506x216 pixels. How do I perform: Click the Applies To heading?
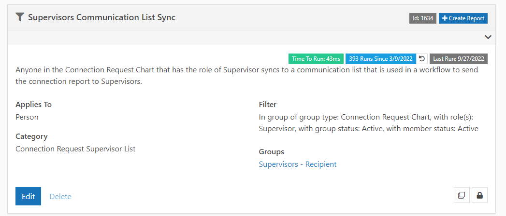[x=33, y=105]
